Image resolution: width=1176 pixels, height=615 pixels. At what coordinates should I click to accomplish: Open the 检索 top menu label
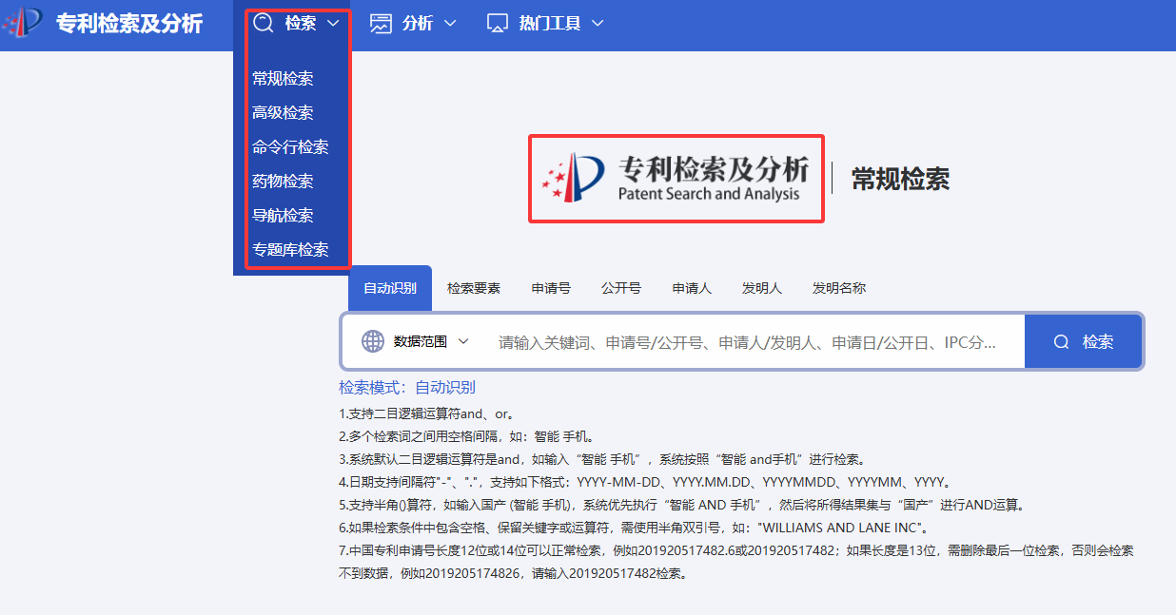pyautogui.click(x=301, y=24)
